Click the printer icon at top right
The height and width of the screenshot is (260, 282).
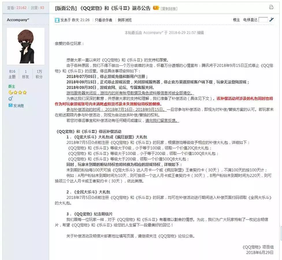[x=271, y=8]
